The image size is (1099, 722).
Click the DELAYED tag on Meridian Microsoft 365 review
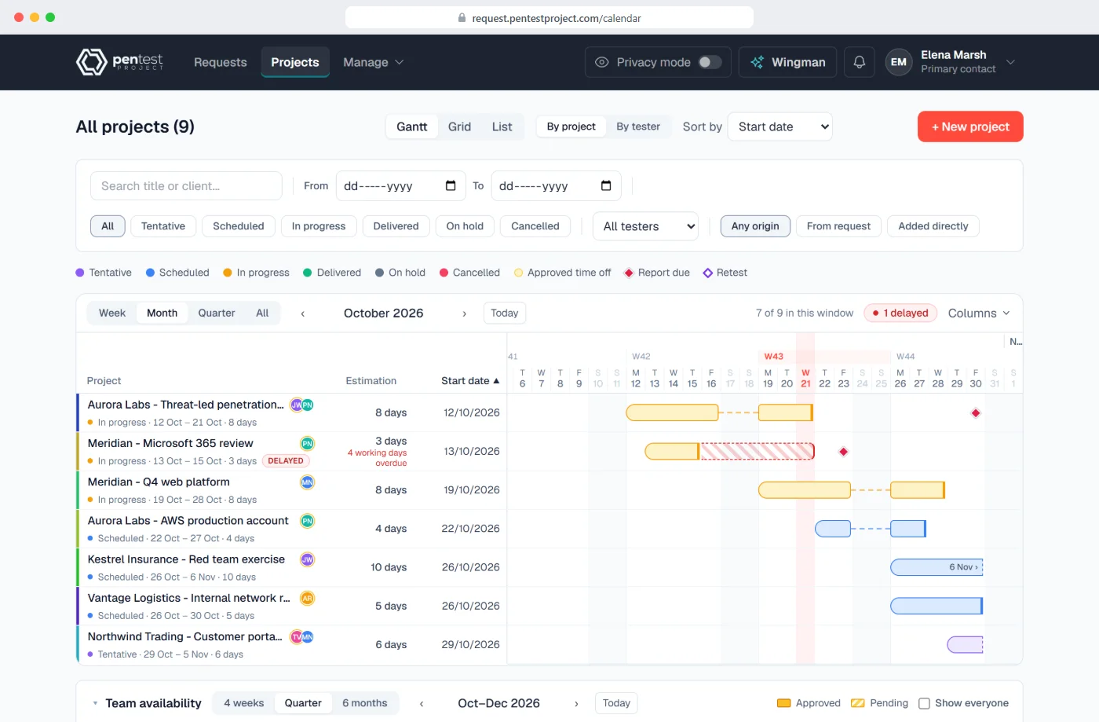tap(286, 461)
